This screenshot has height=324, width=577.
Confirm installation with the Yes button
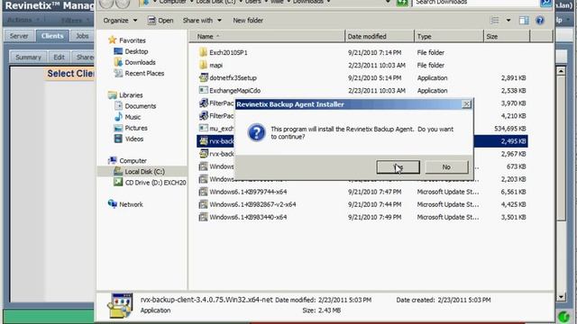tap(398, 167)
